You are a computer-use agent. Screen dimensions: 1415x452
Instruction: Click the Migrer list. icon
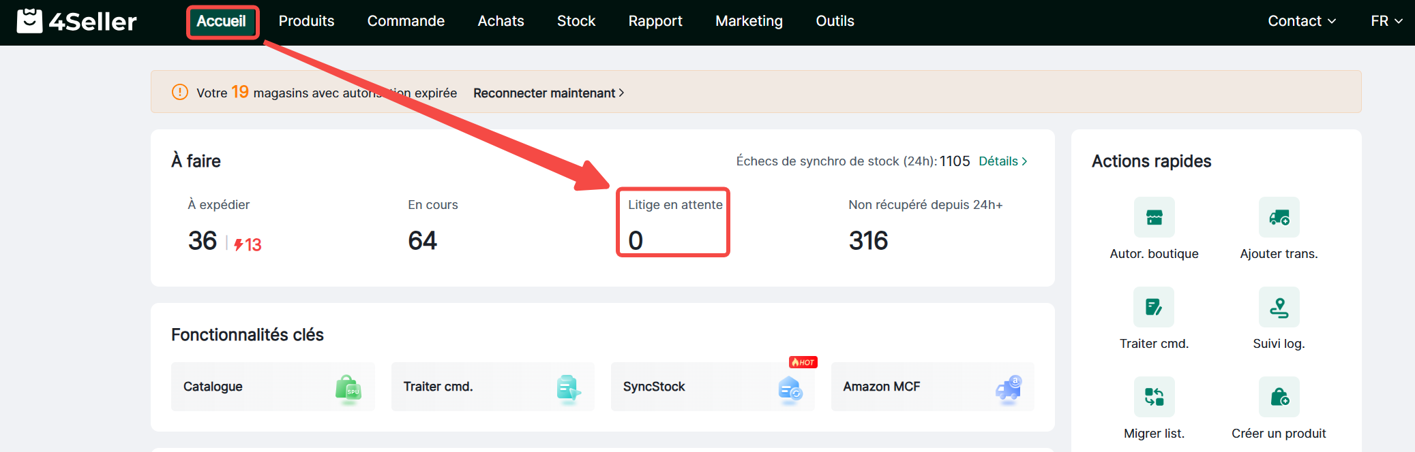(1154, 397)
